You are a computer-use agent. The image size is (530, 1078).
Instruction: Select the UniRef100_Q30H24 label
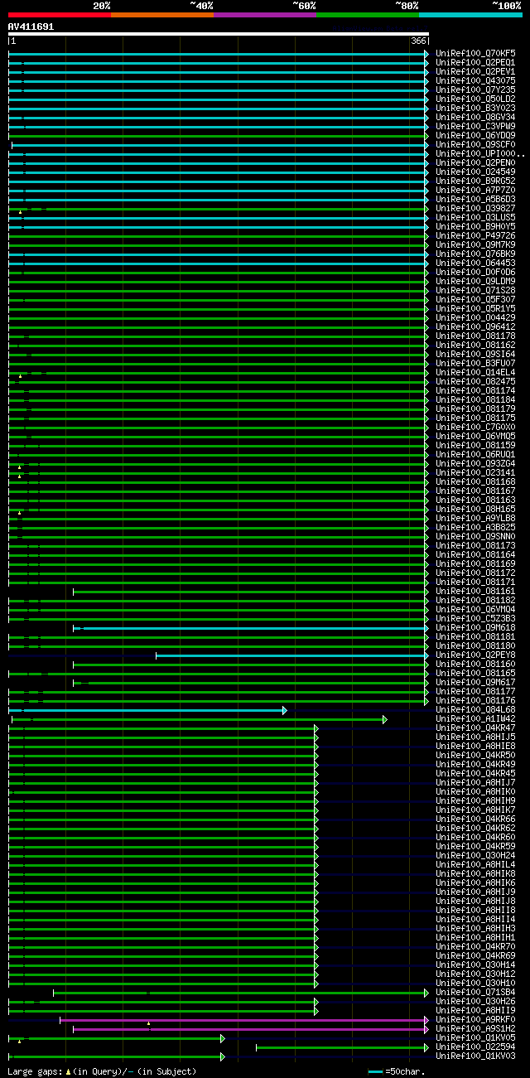pos(475,855)
